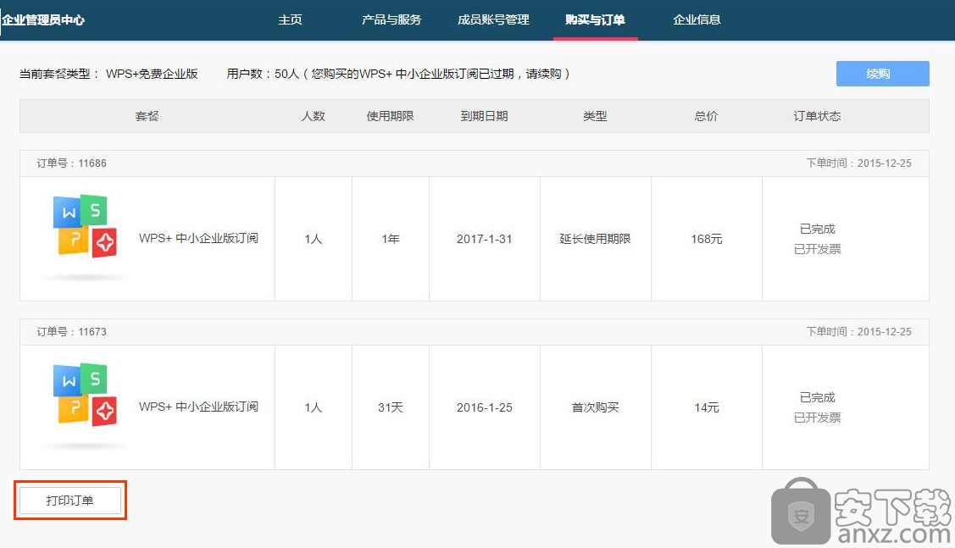Click 首次购买 type cell
The width and height of the screenshot is (955, 548).
pos(595,407)
